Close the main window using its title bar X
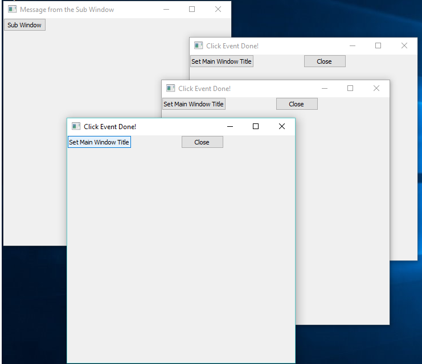 click(218, 9)
